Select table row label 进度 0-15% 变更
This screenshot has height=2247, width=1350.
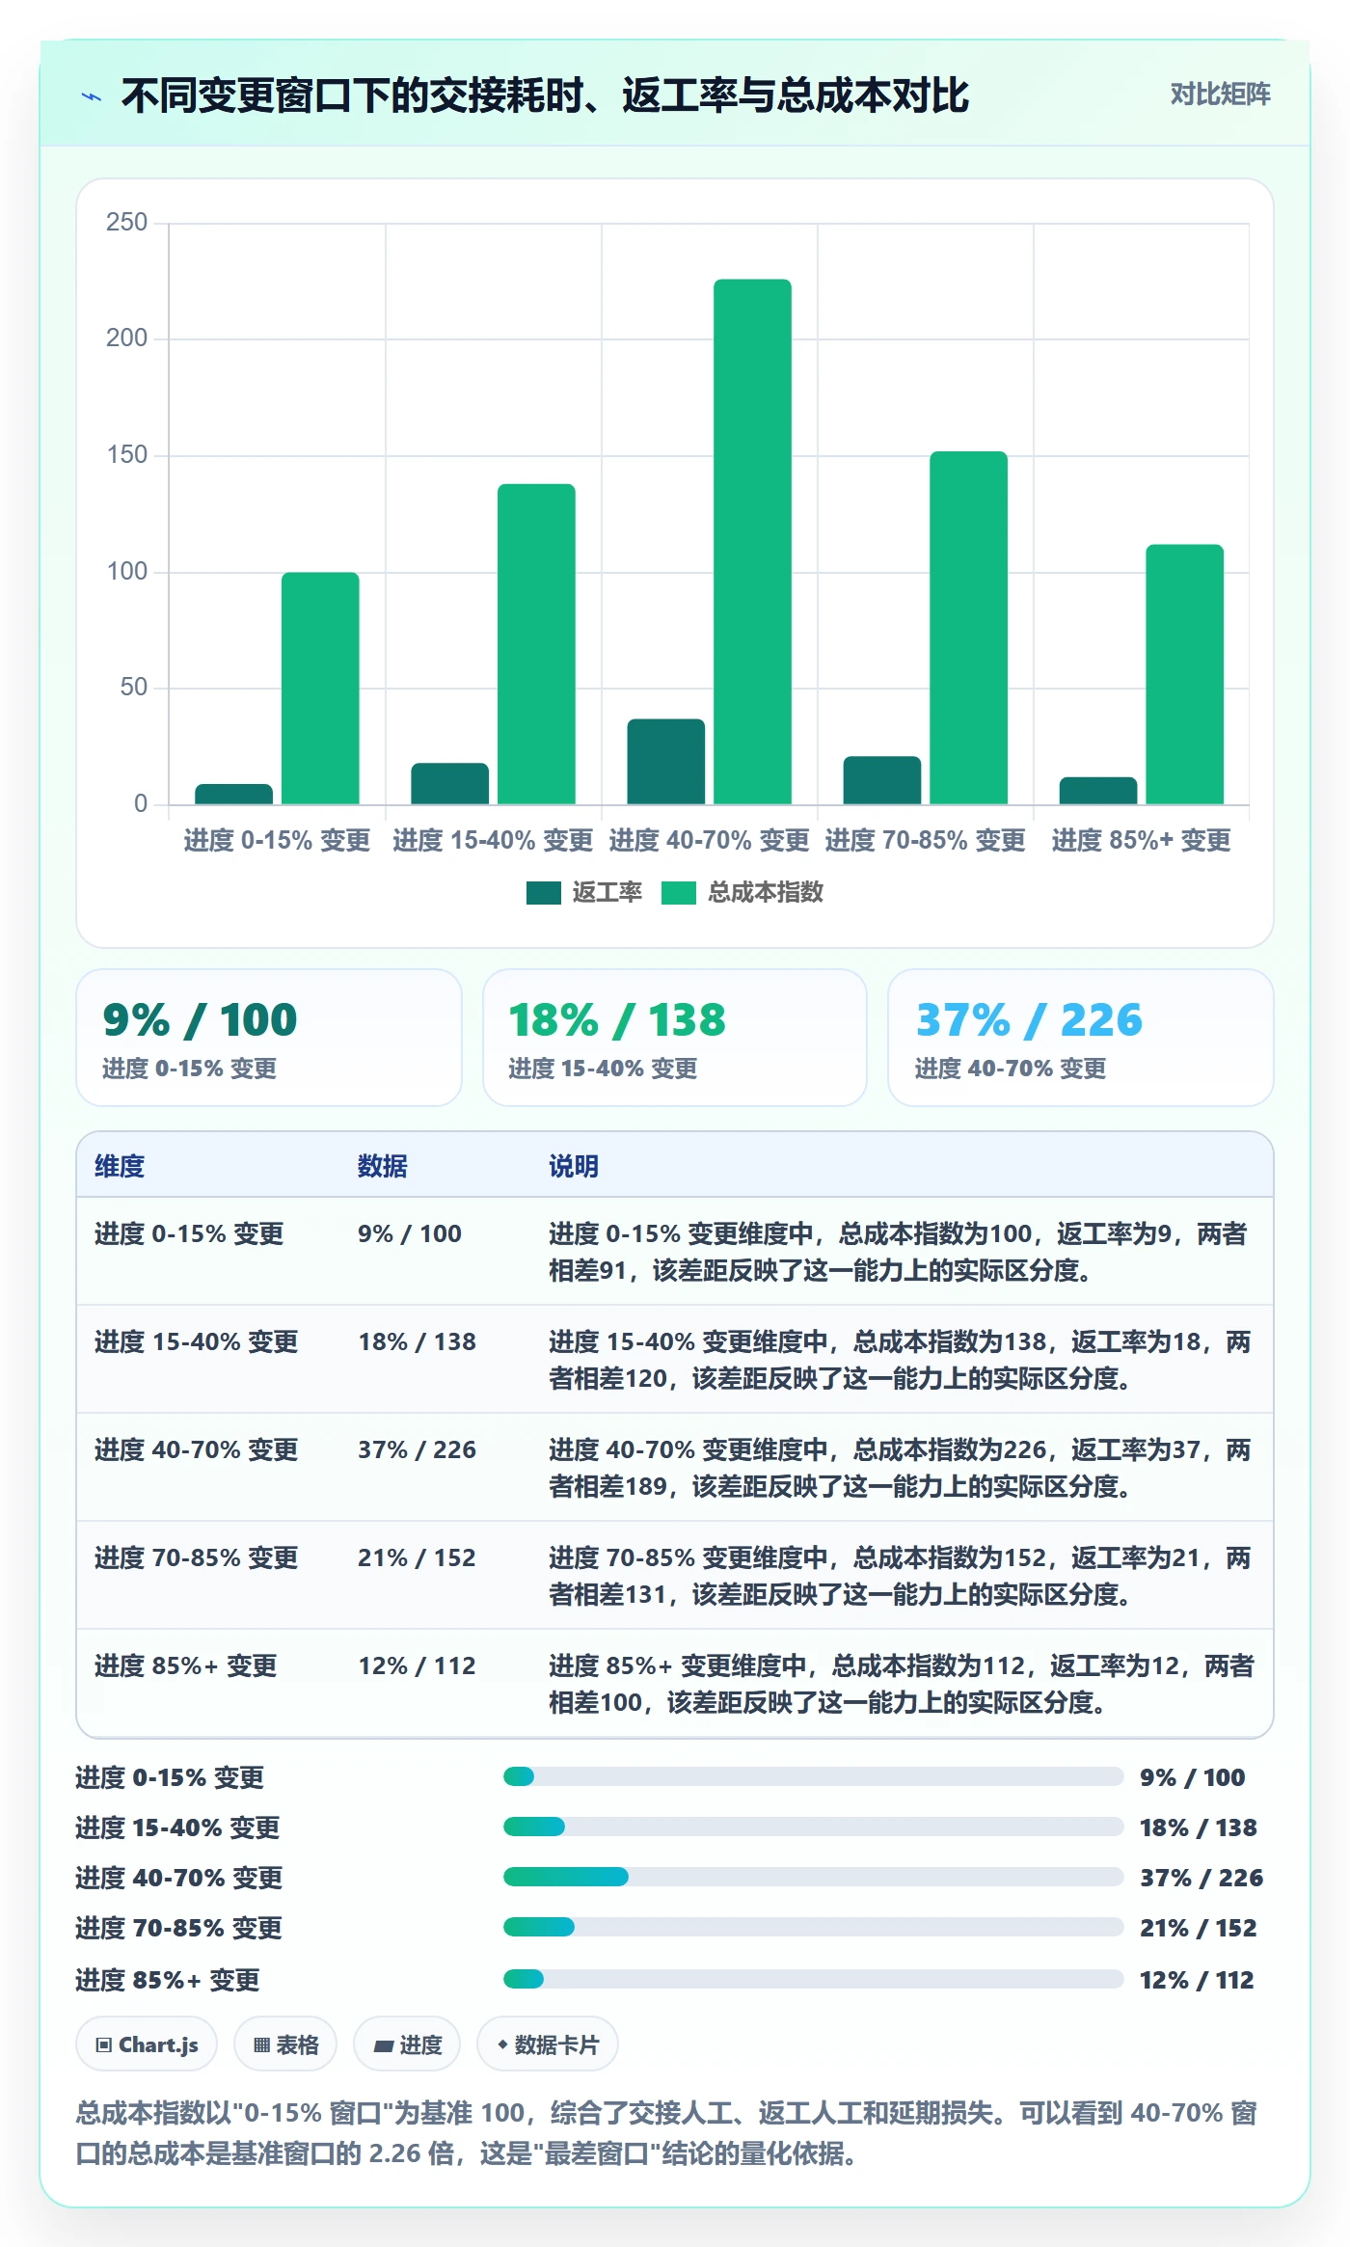coord(189,1233)
